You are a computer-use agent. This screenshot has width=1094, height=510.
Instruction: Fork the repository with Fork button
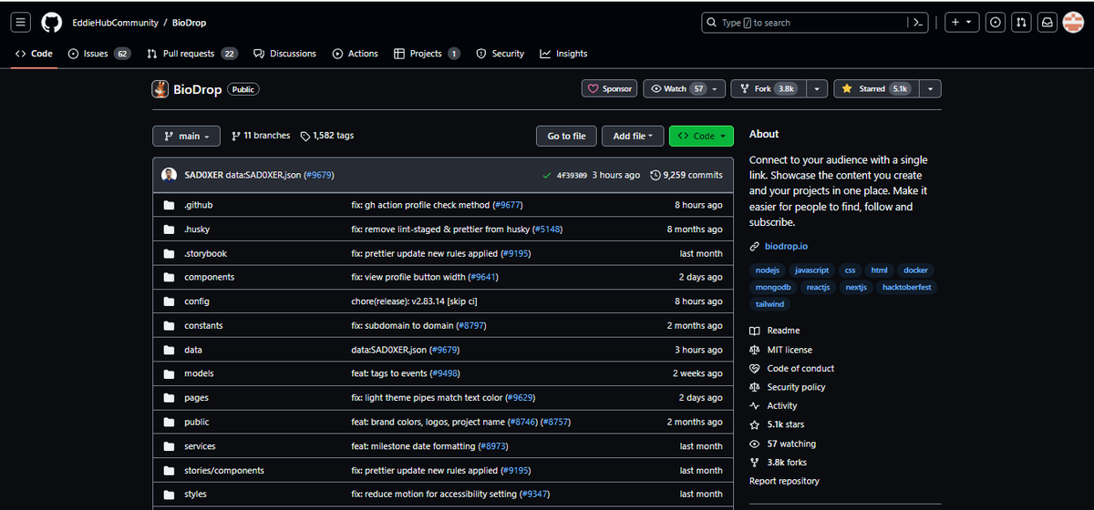[x=769, y=88]
